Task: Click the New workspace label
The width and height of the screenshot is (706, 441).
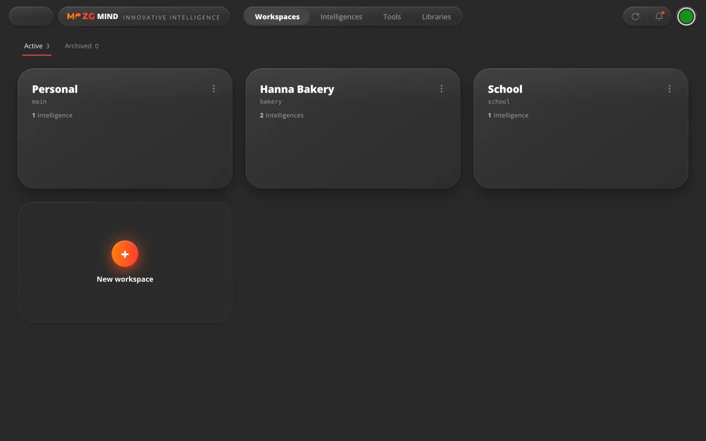Action: tap(125, 279)
